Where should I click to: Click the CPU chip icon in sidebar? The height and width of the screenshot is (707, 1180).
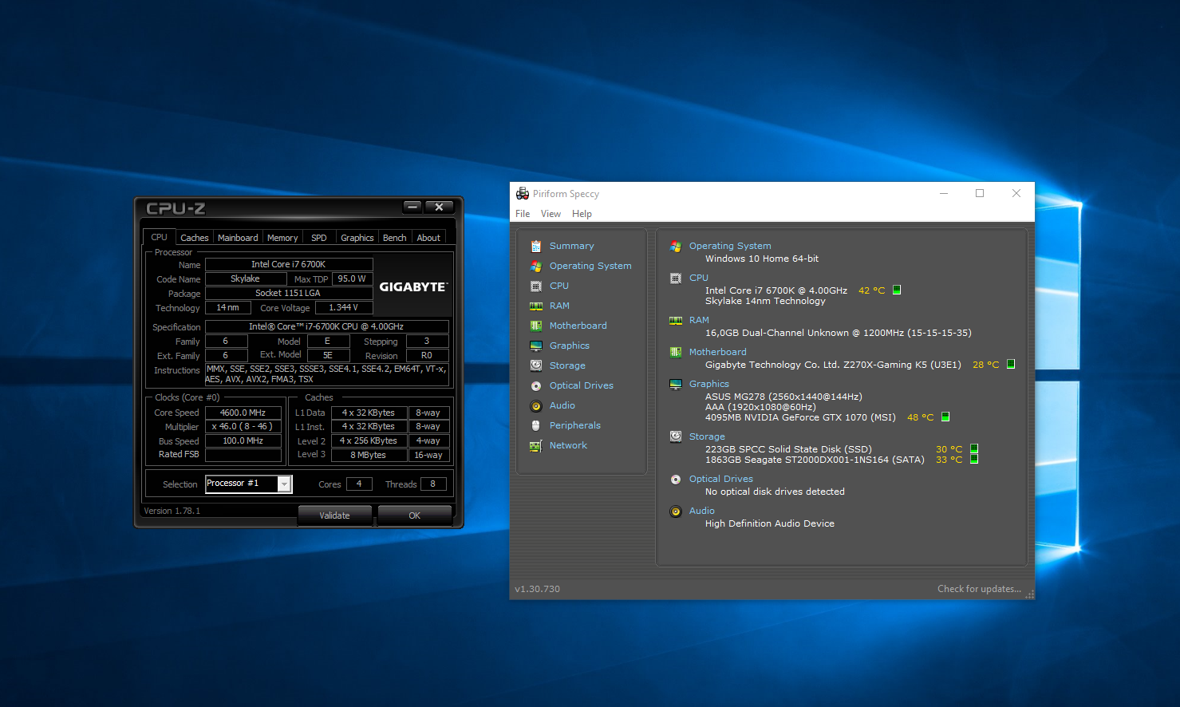coord(536,286)
